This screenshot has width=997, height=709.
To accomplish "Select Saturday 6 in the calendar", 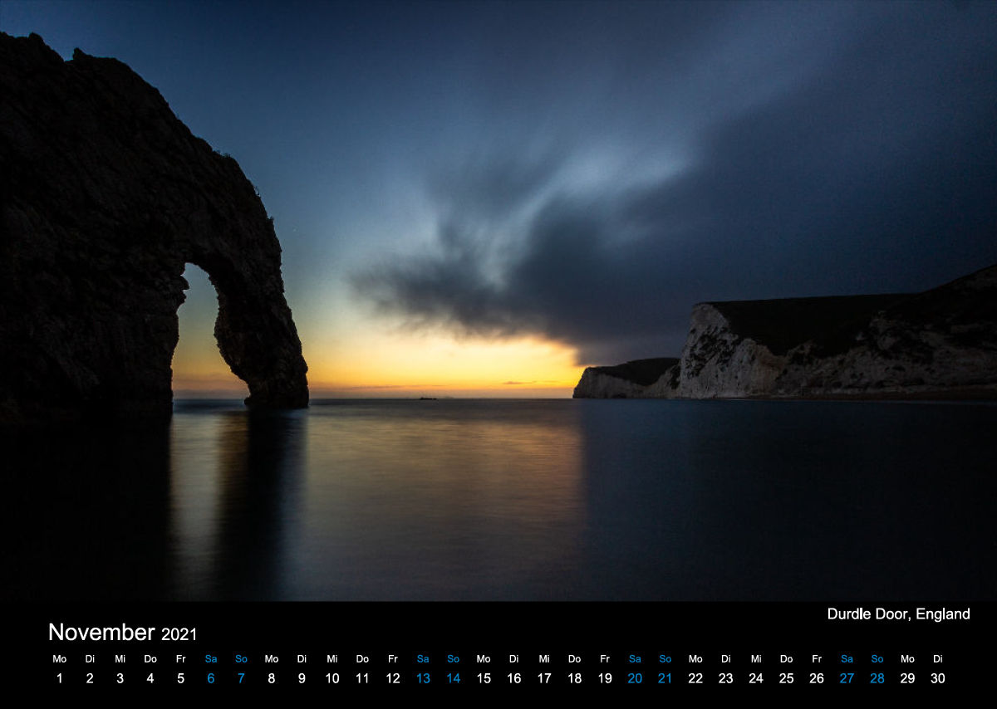I will (x=211, y=678).
